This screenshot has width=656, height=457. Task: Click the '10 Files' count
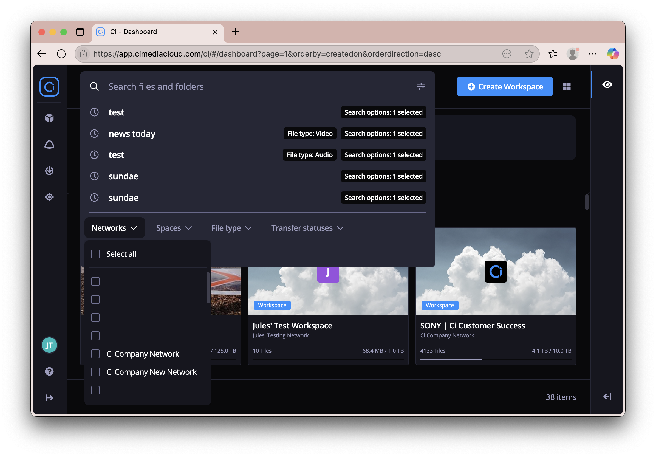[262, 351]
